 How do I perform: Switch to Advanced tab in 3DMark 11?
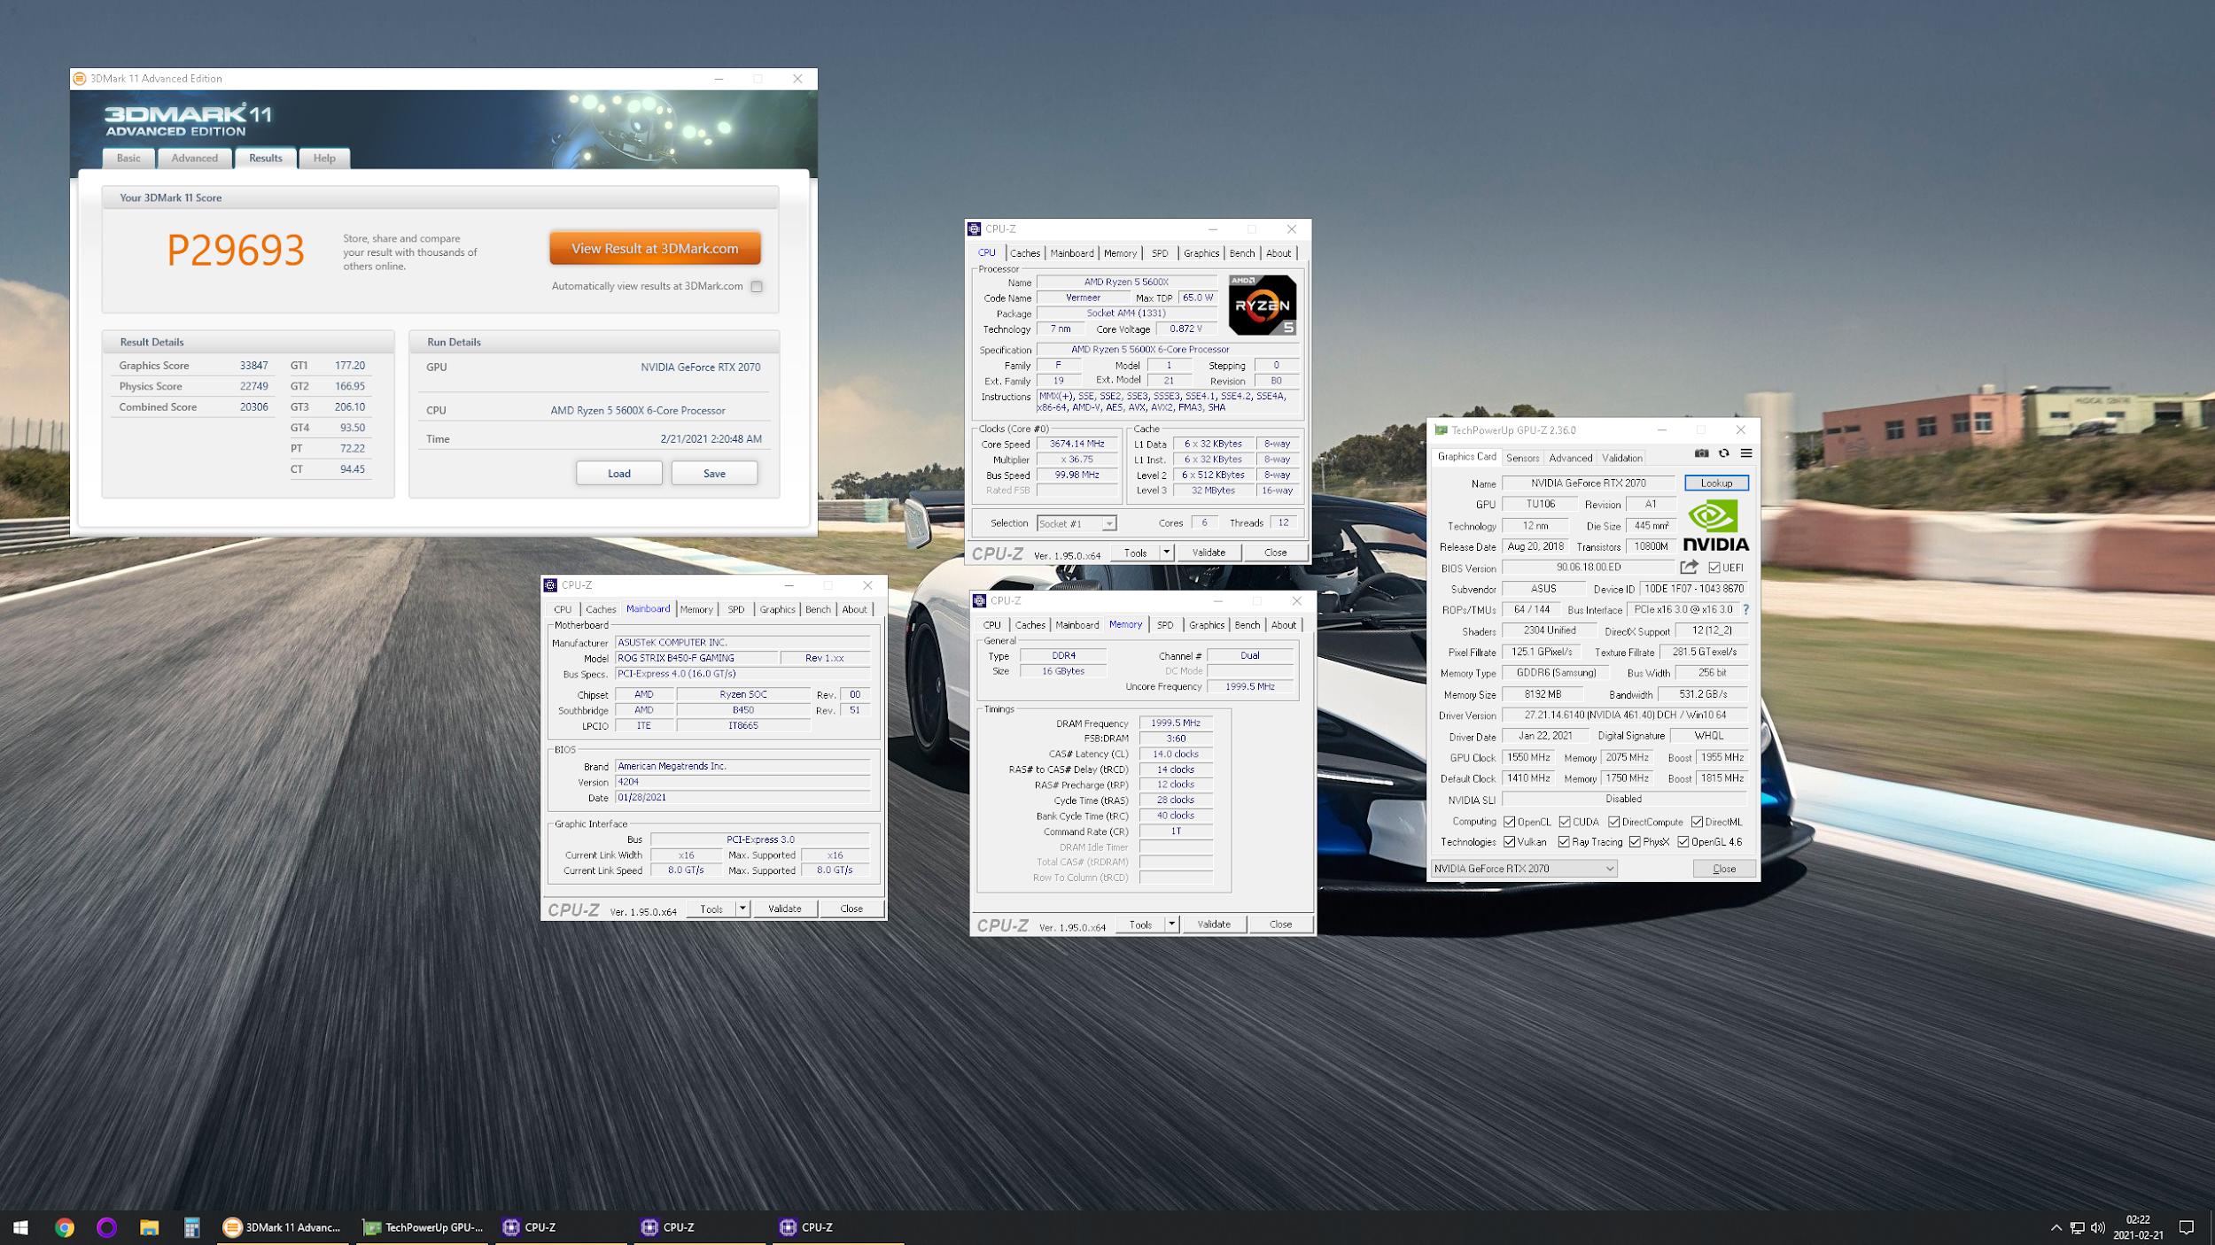[194, 158]
